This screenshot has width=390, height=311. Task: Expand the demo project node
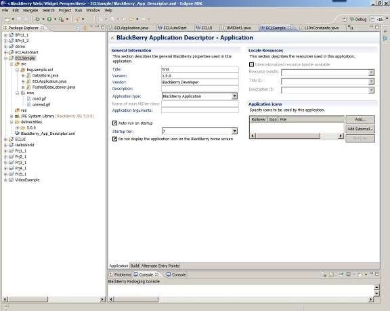click(5, 47)
